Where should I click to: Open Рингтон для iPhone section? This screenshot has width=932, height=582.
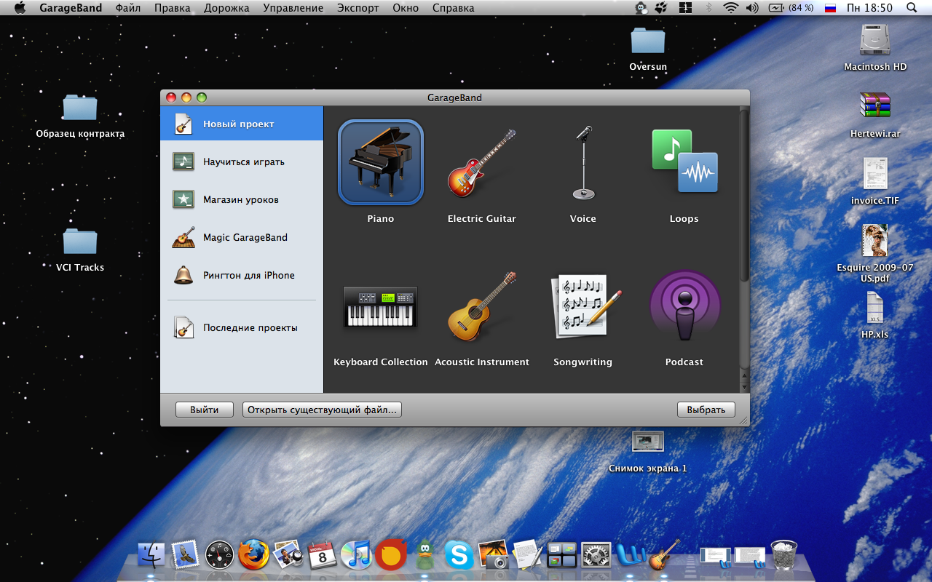[242, 275]
